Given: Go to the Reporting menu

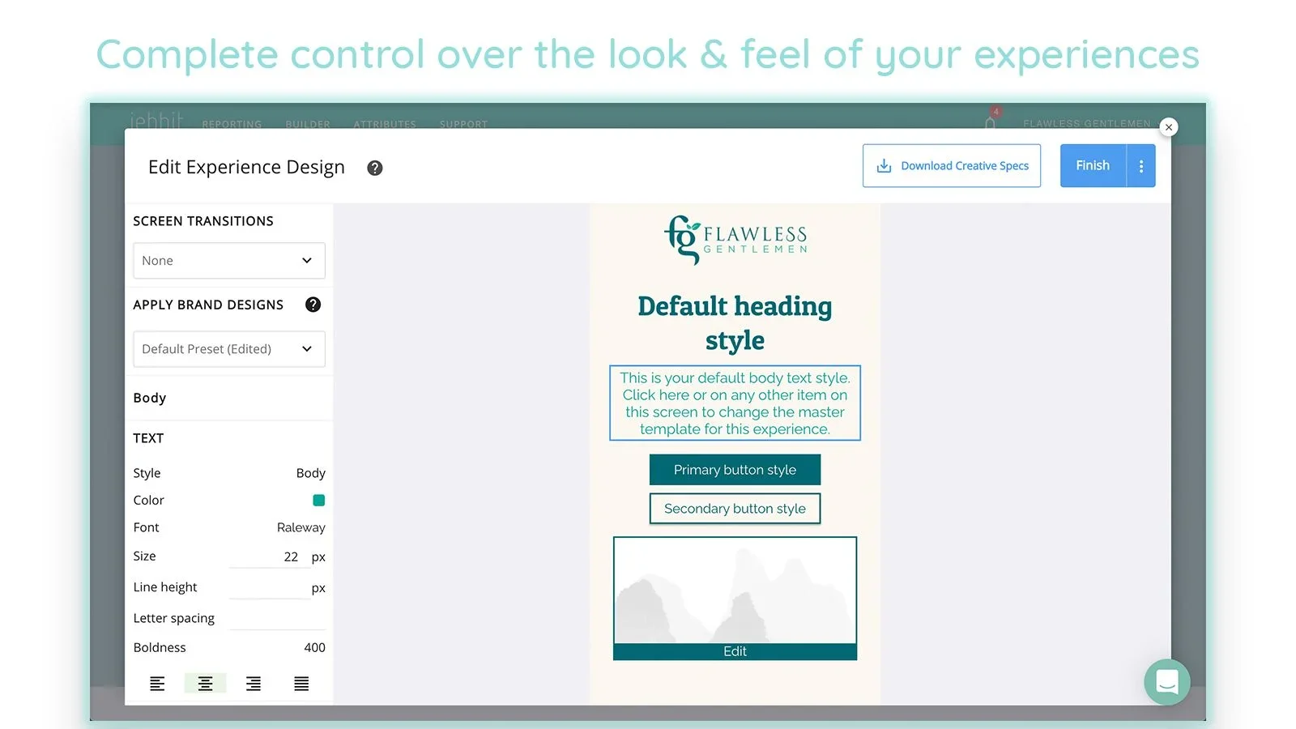Looking at the screenshot, I should point(232,124).
